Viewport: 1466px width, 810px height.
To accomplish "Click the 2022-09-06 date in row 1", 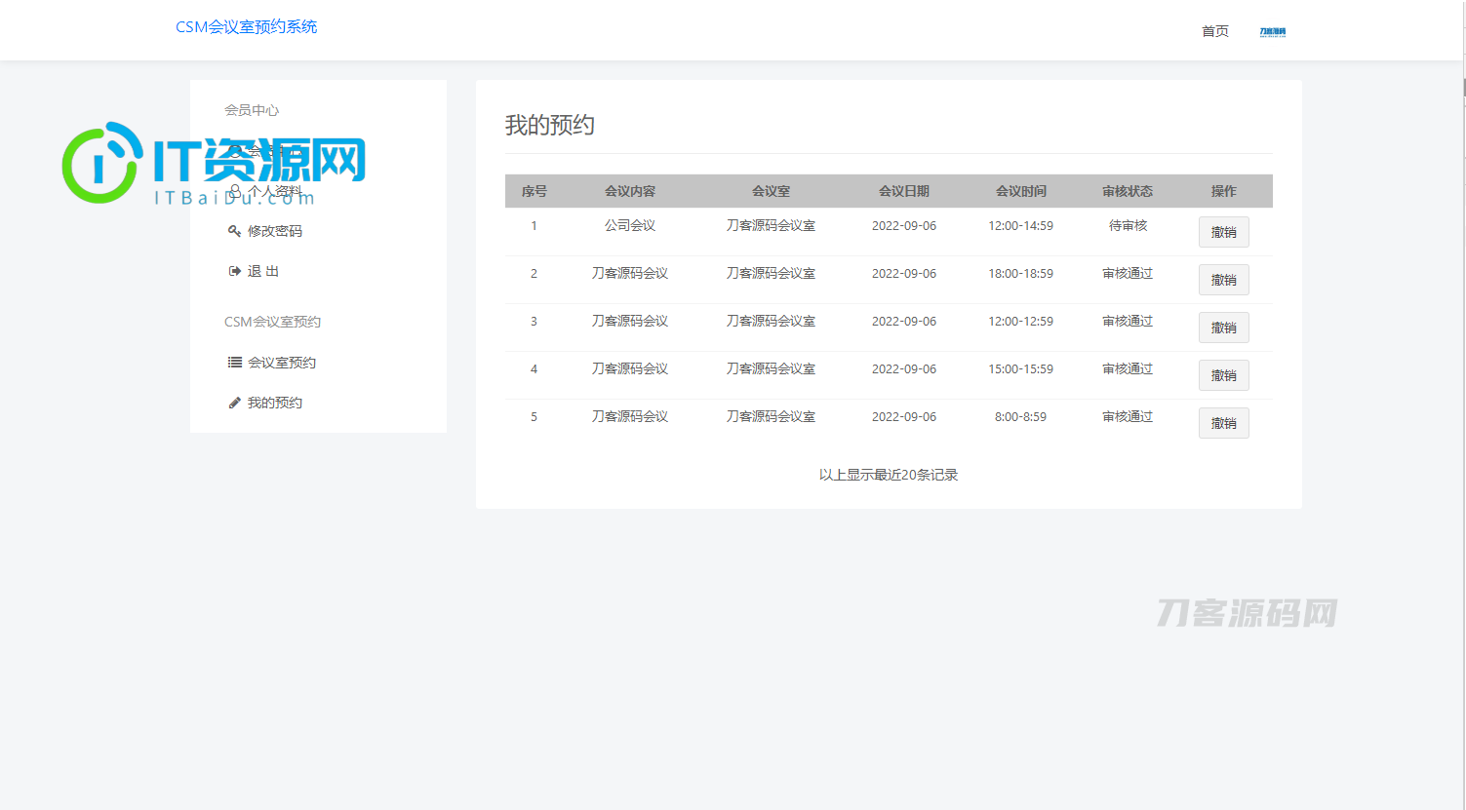I will tap(903, 225).
